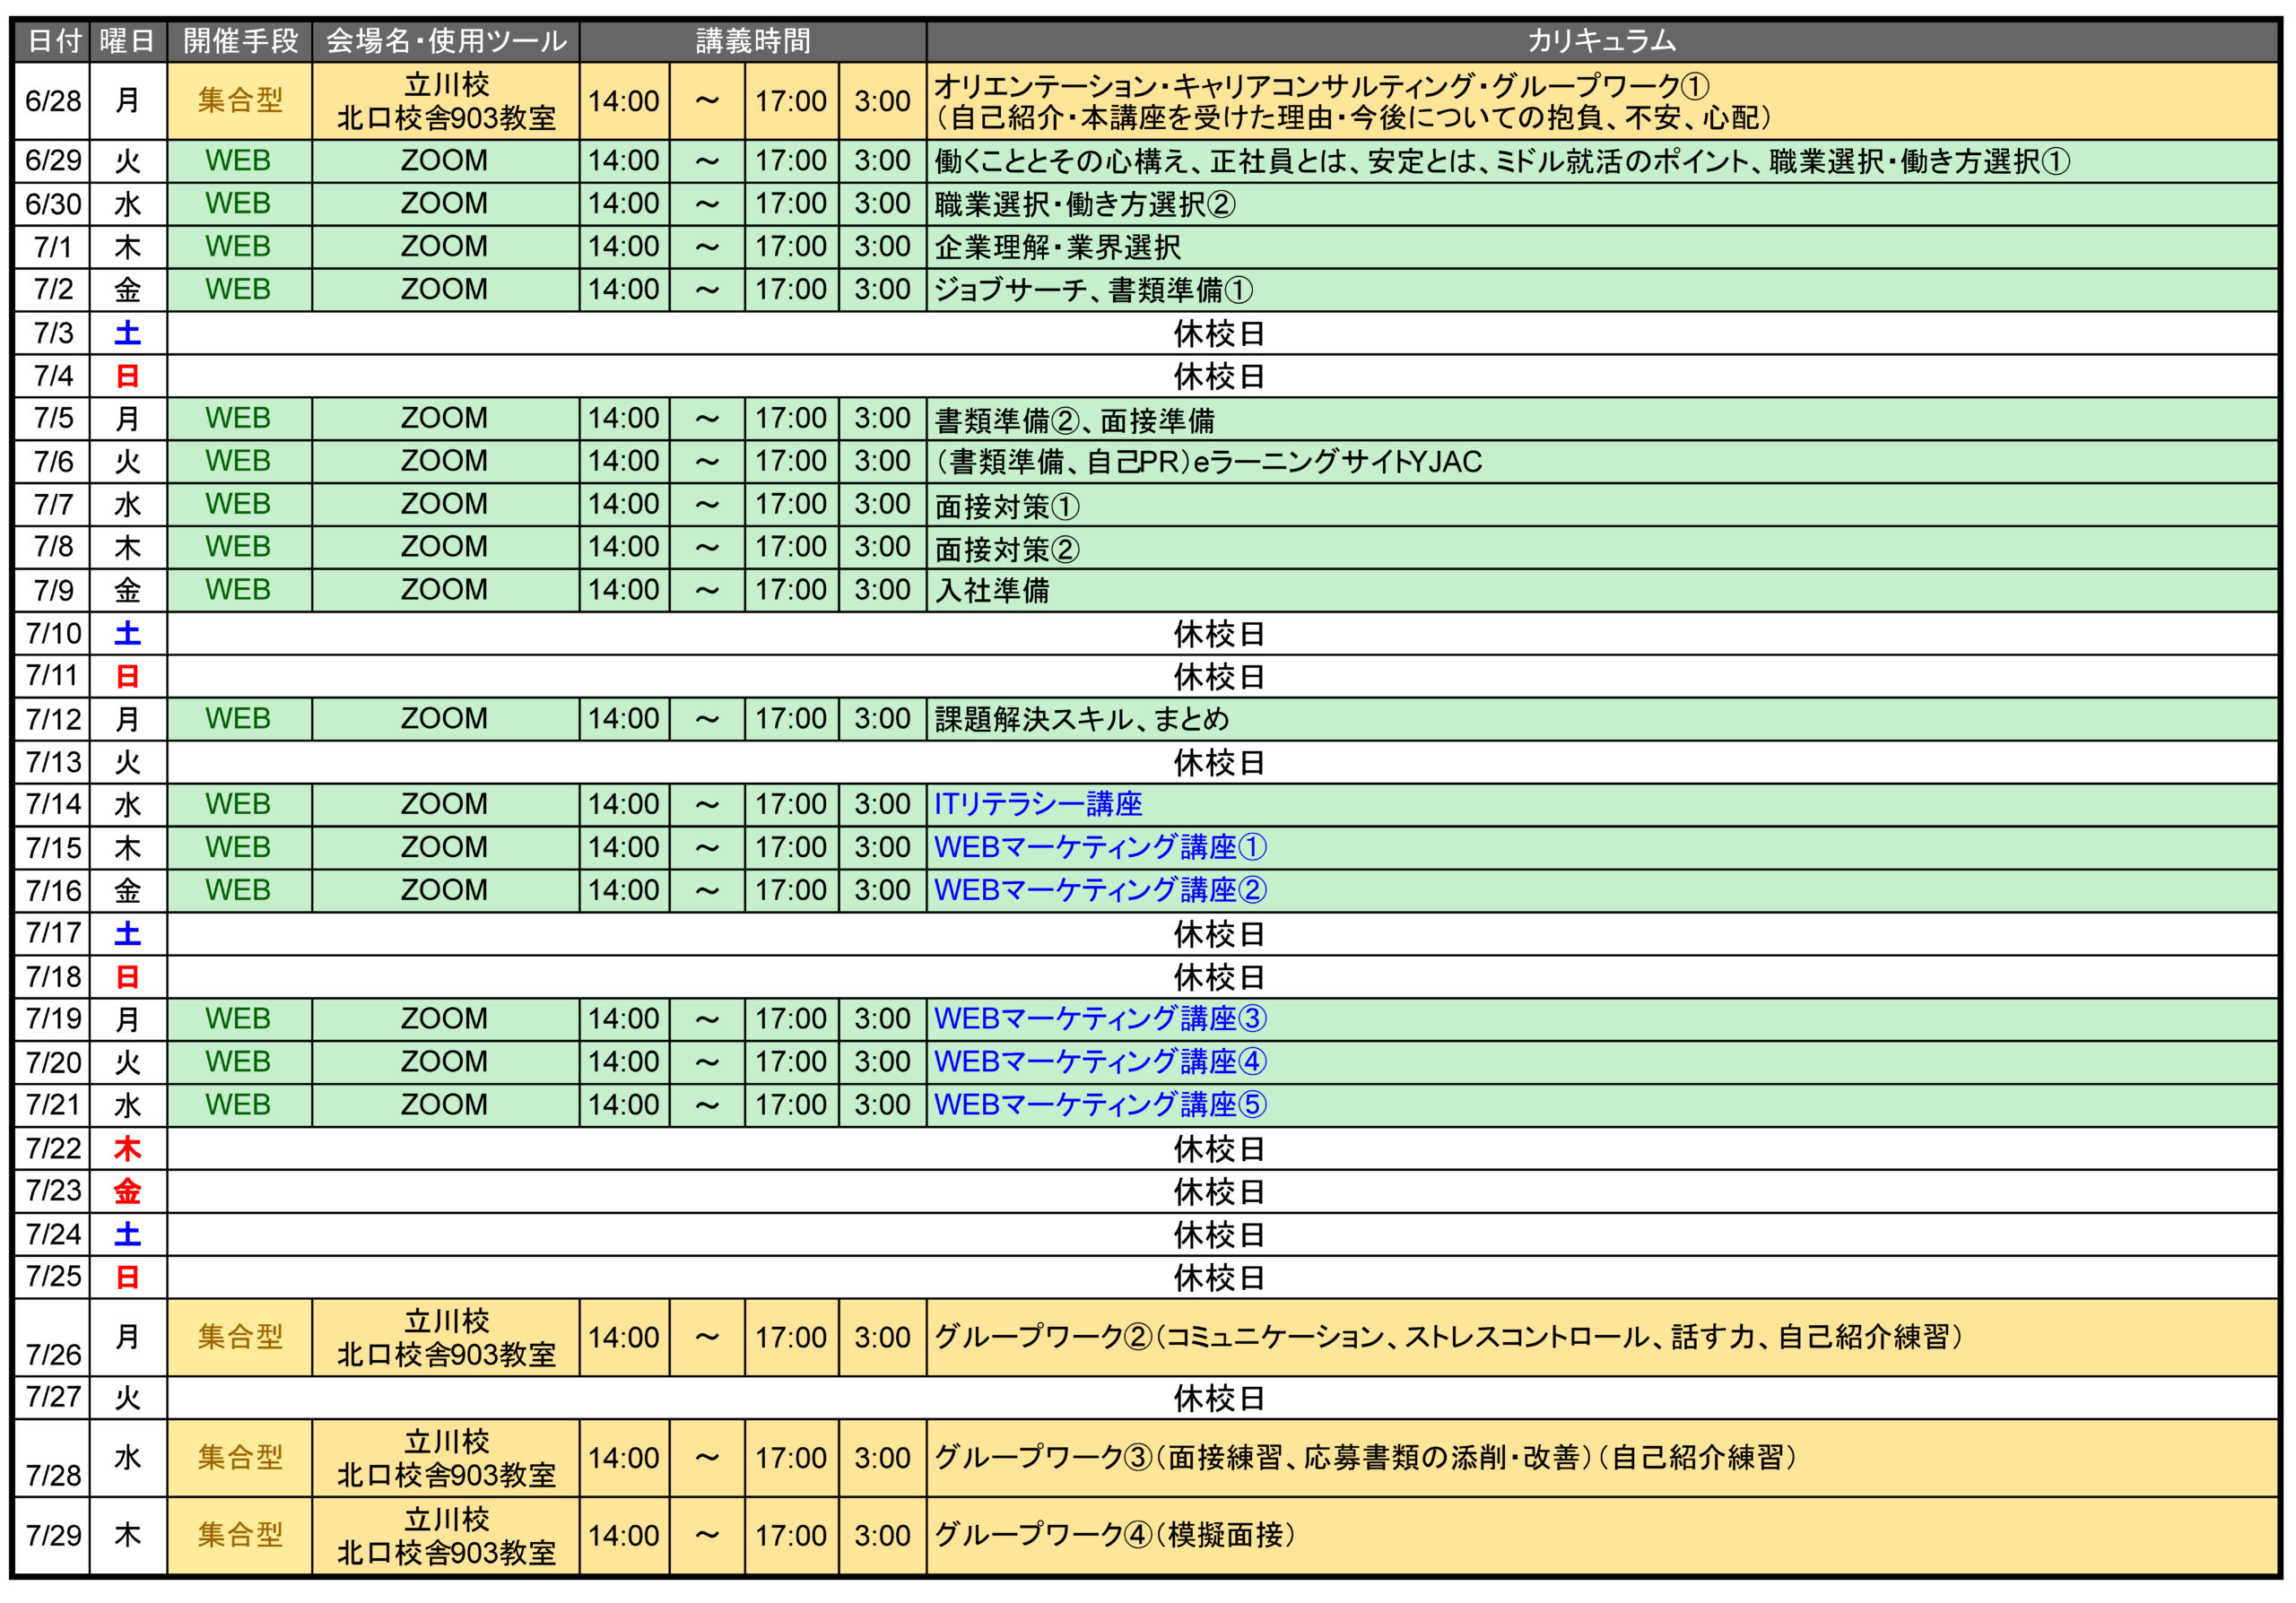This screenshot has width=2296, height=1603.
Task: Select the 7/10 date cell
Action: (x=53, y=634)
